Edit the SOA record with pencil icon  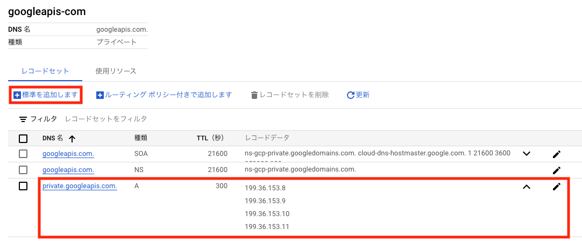pos(556,154)
